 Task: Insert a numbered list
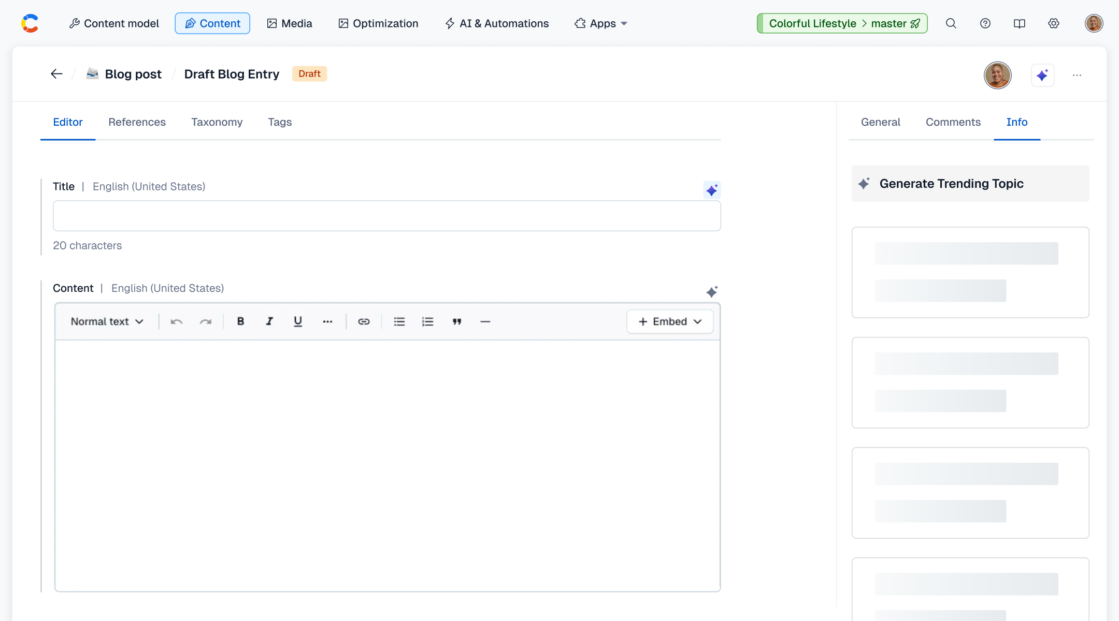427,321
